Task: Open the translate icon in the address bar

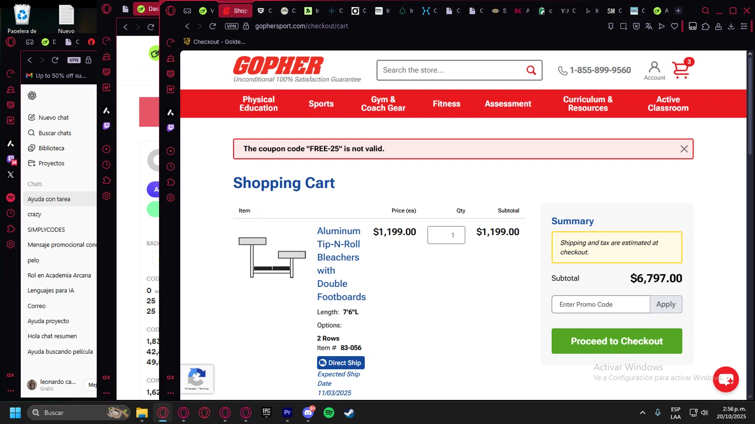Action: click(649, 26)
